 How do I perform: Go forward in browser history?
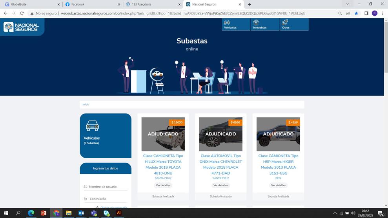pos(14,13)
